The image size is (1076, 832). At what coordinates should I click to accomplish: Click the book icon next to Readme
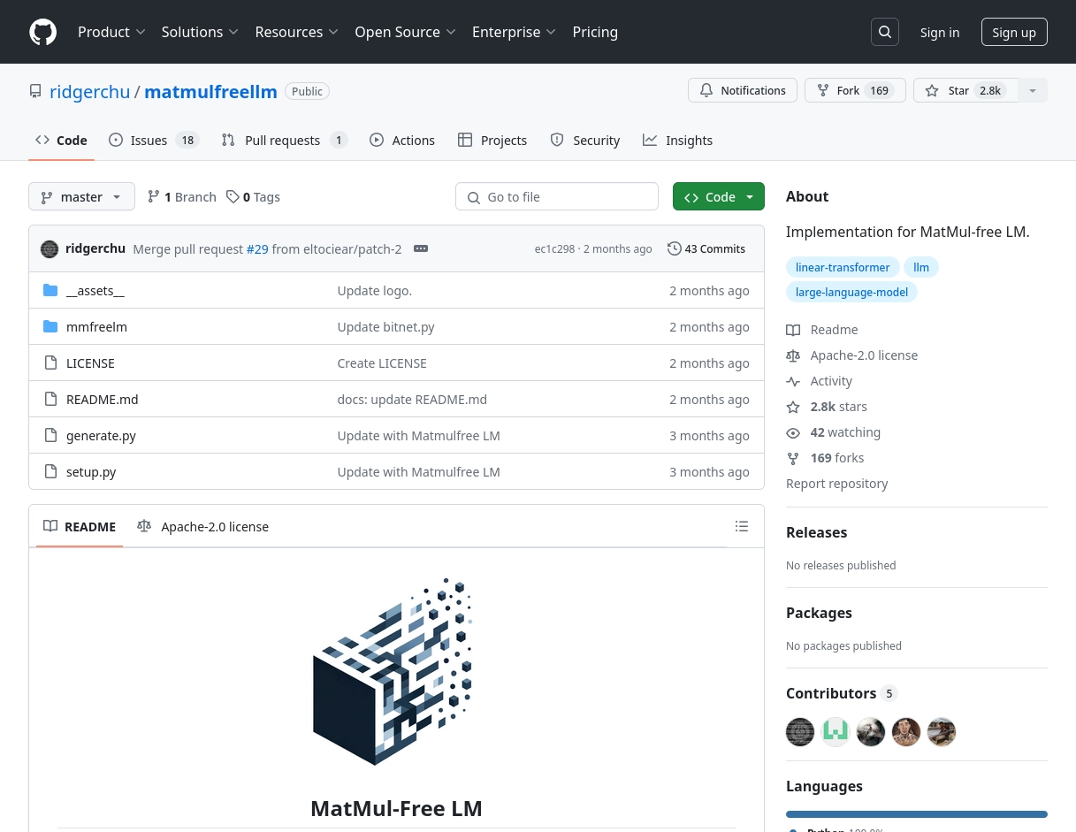[x=793, y=330]
